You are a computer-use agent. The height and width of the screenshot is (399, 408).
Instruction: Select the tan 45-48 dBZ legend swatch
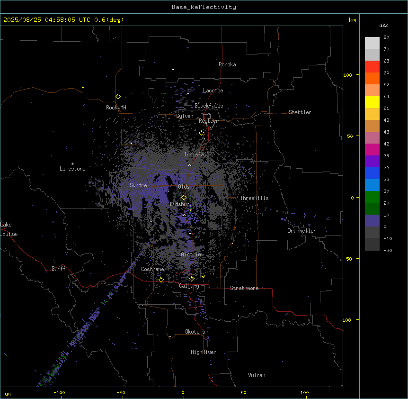click(372, 126)
